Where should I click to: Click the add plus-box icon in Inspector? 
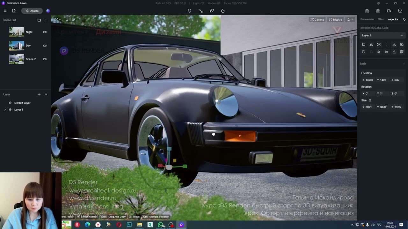pyautogui.click(x=402, y=45)
